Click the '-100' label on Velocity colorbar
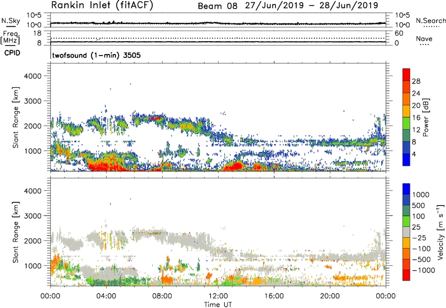 tap(421, 249)
